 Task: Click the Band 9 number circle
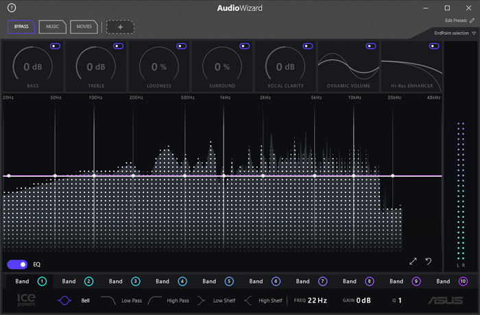pos(416,281)
